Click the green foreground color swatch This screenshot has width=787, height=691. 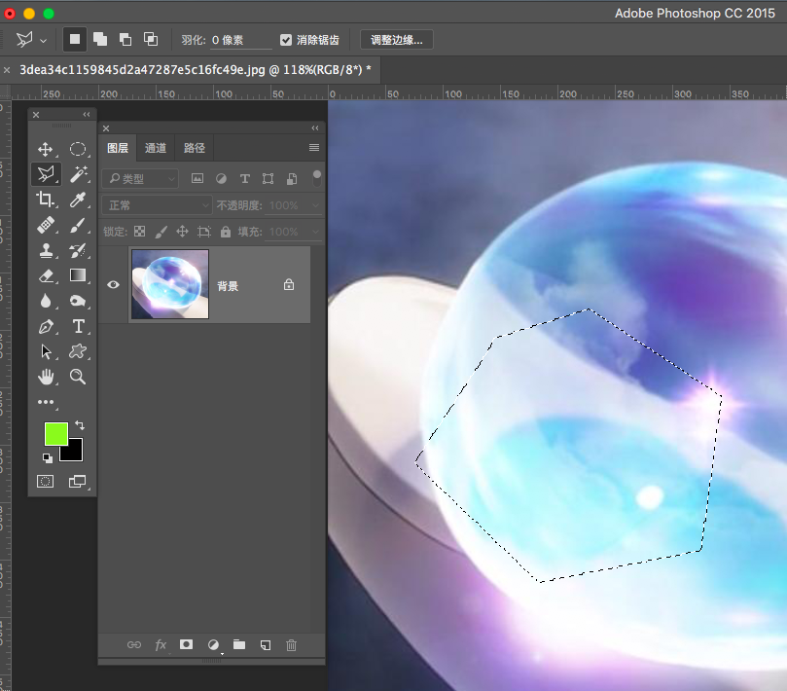pyautogui.click(x=55, y=434)
